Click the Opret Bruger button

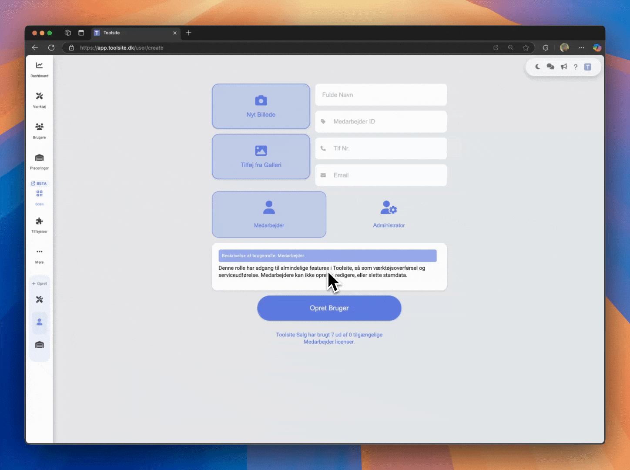tap(329, 308)
